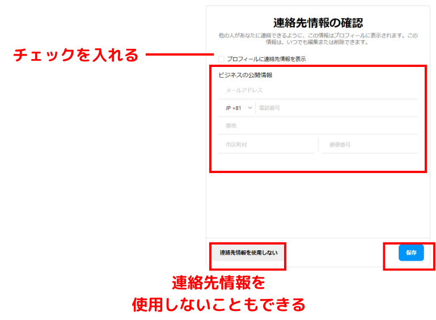Focus the 市区町村 city field
Viewport: 436px width, 320px height.
[266, 145]
